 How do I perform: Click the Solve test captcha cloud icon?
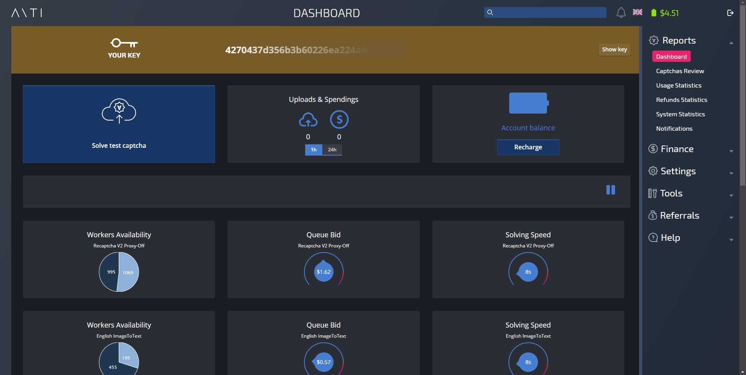tap(119, 111)
